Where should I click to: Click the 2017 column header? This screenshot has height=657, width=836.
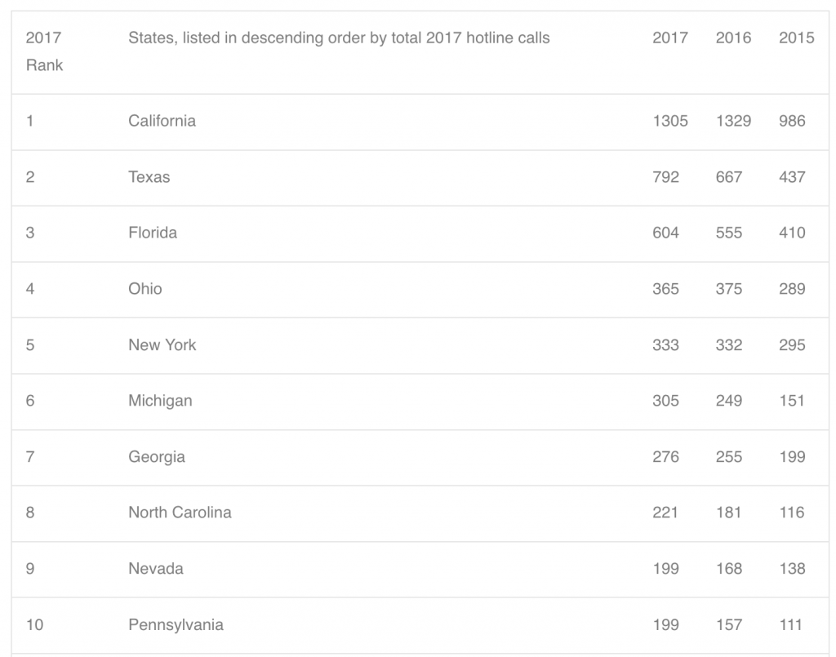[670, 38]
